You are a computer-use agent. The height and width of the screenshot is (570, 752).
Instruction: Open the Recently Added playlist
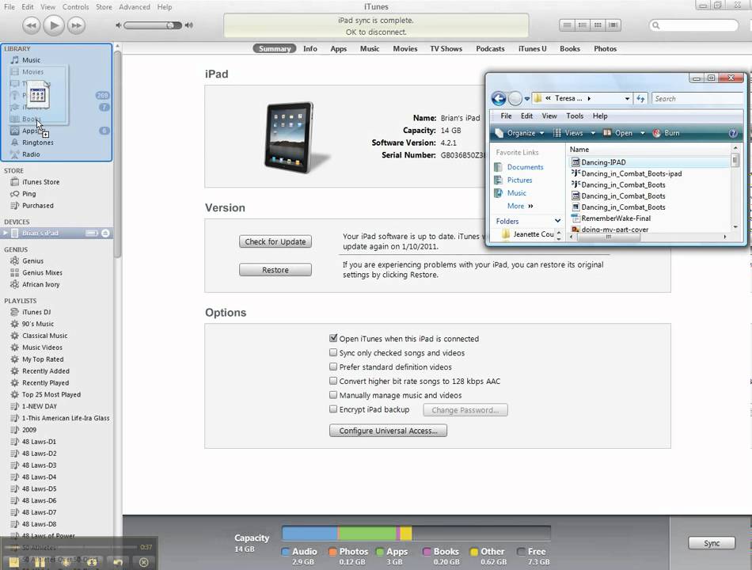pos(46,370)
